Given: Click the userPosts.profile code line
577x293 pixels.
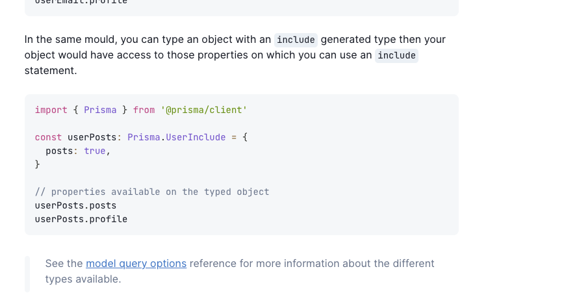Looking at the screenshot, I should (x=81, y=219).
